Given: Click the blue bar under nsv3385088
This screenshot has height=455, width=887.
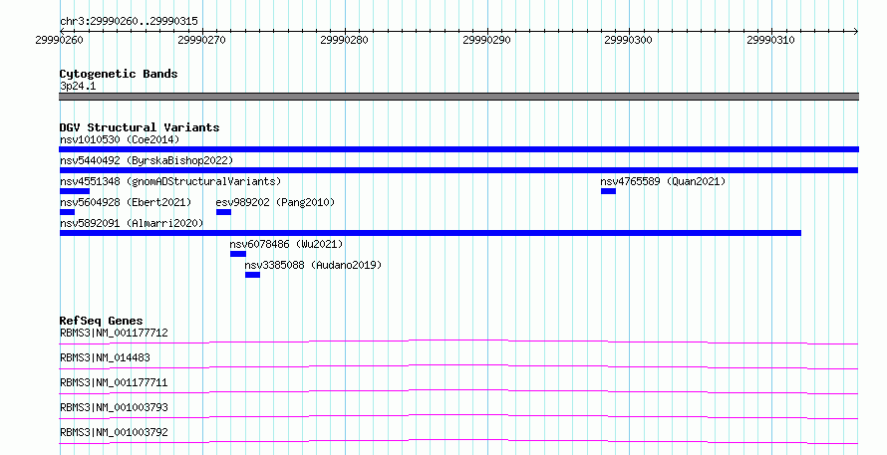Looking at the screenshot, I should [x=252, y=275].
